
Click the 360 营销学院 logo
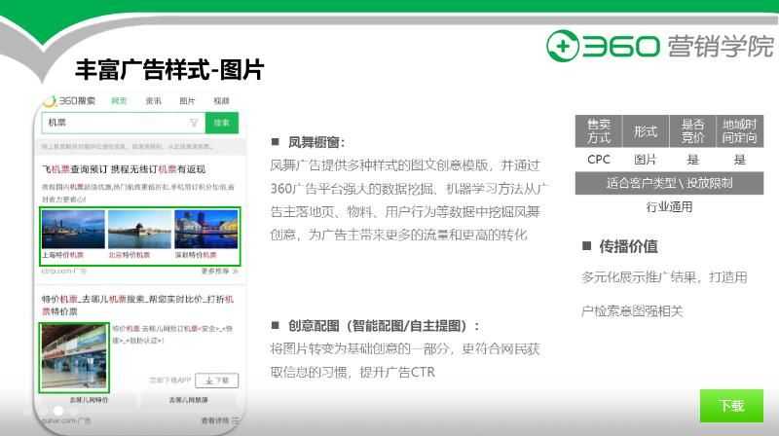tap(660, 46)
